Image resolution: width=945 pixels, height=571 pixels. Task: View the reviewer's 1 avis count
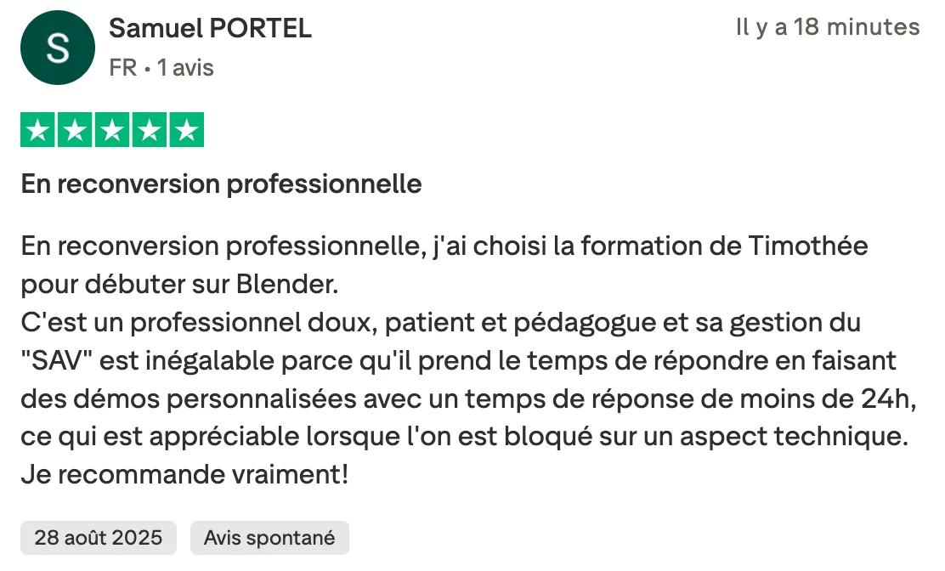pos(185,68)
